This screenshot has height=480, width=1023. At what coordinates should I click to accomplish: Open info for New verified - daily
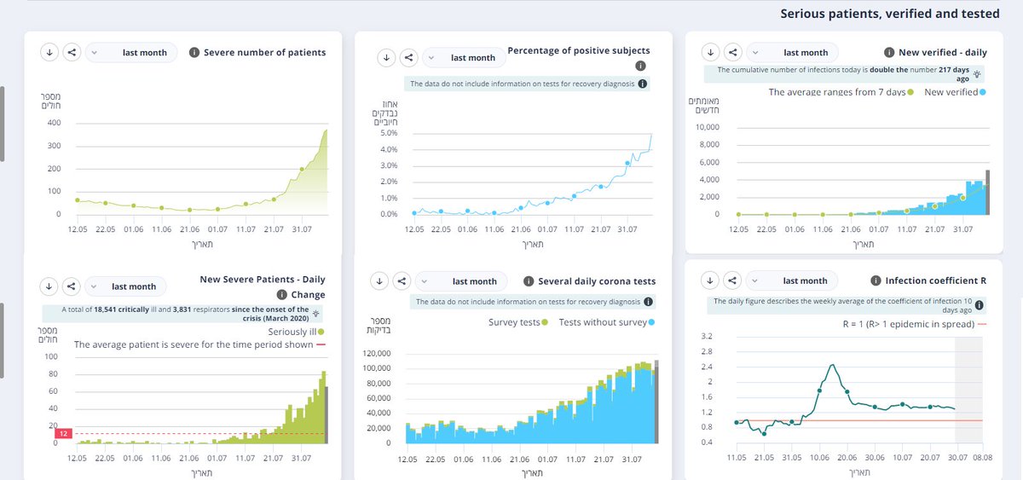point(889,52)
